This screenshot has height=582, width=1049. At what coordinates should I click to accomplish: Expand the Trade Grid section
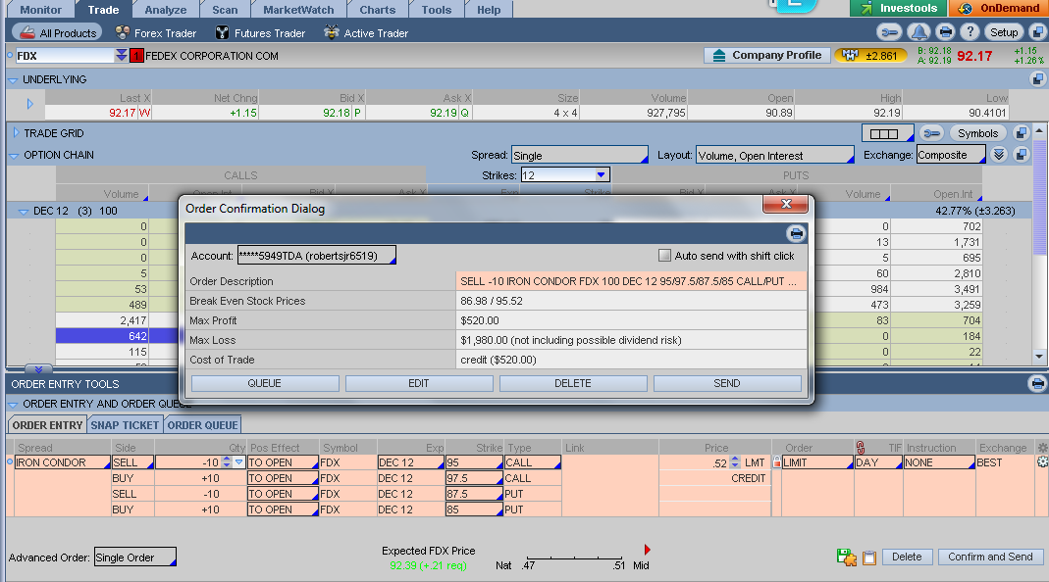point(15,133)
